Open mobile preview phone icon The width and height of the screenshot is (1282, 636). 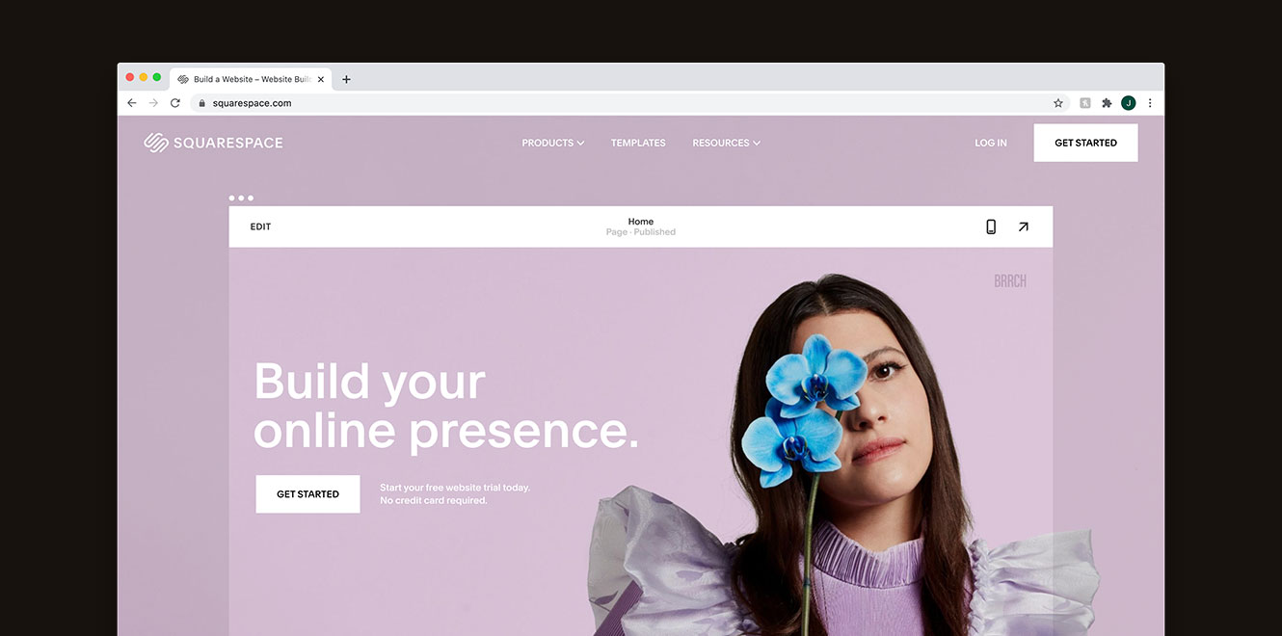[x=991, y=226]
